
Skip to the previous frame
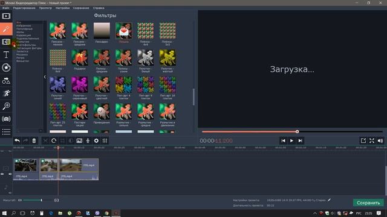tap(284, 140)
